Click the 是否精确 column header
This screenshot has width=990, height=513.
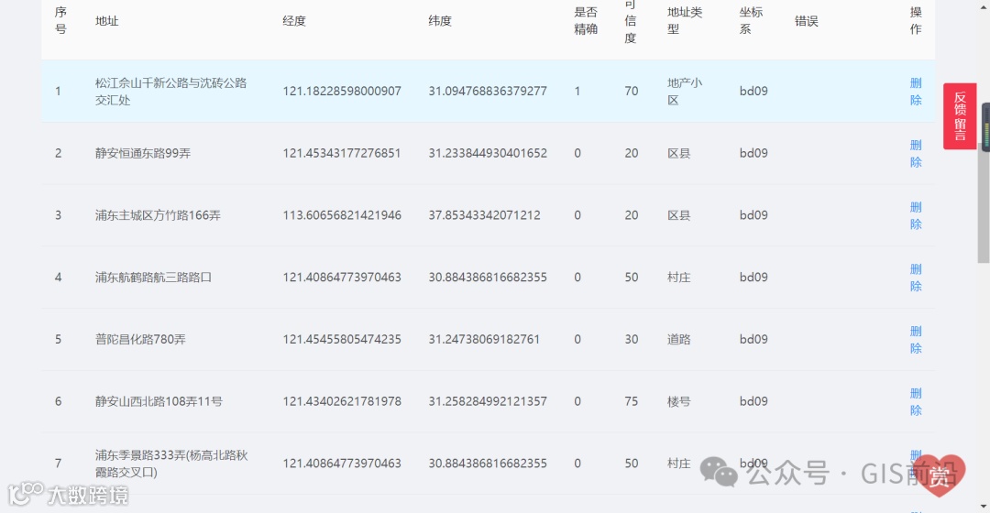pyautogui.click(x=585, y=21)
